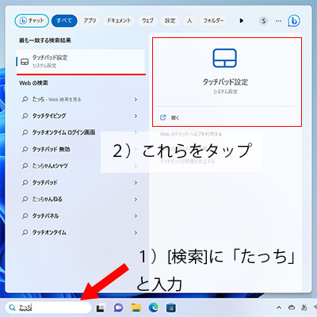Expand chevron for タッチタイピング
This screenshot has height=317, width=317.
click(136, 116)
